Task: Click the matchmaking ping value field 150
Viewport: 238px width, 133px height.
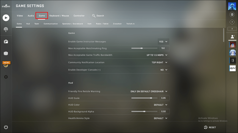Action: click(x=165, y=48)
